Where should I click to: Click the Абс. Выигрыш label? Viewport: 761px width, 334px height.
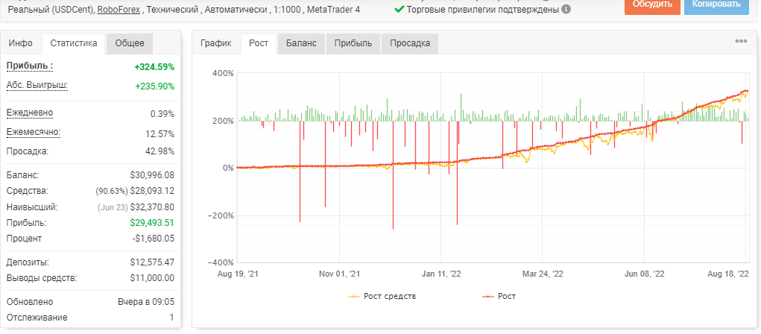coord(37,86)
